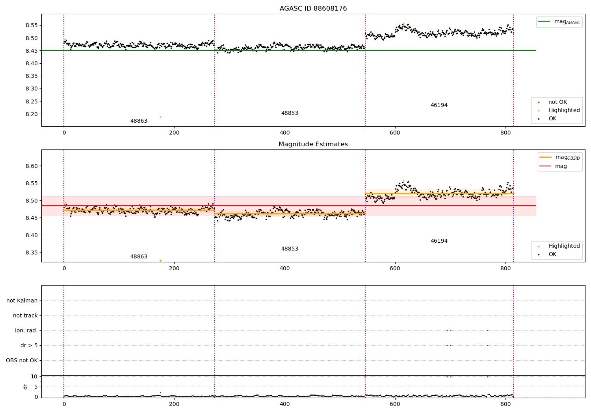Screen dimensions: 591x413
Task: Click the 8.55 tick label on top plot
Action: [x=31, y=26]
